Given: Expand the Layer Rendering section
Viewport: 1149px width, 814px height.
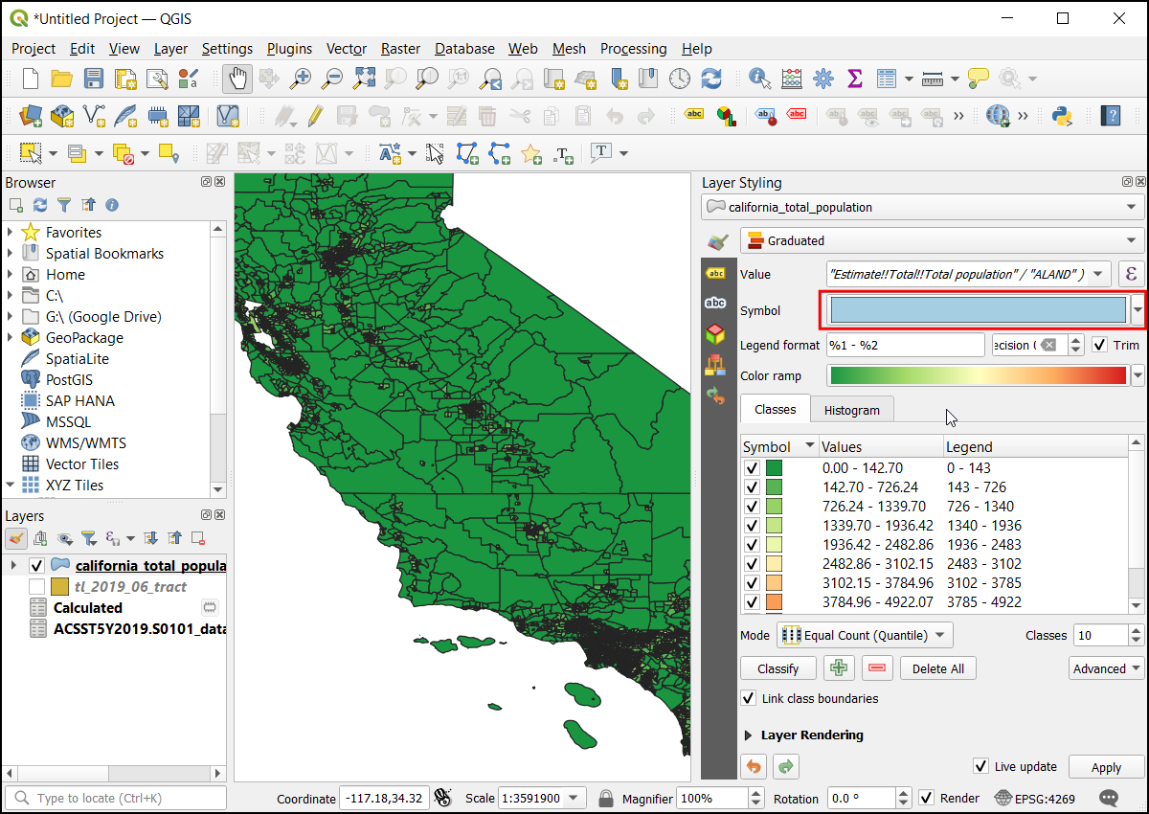Looking at the screenshot, I should 749,735.
